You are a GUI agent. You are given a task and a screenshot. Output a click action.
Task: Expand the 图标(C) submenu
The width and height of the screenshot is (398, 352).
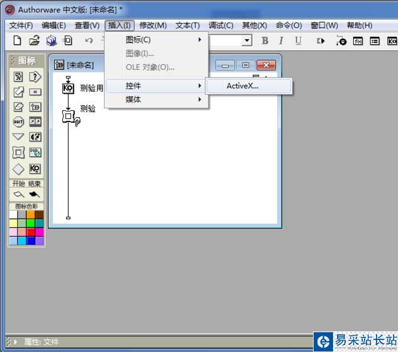point(156,40)
